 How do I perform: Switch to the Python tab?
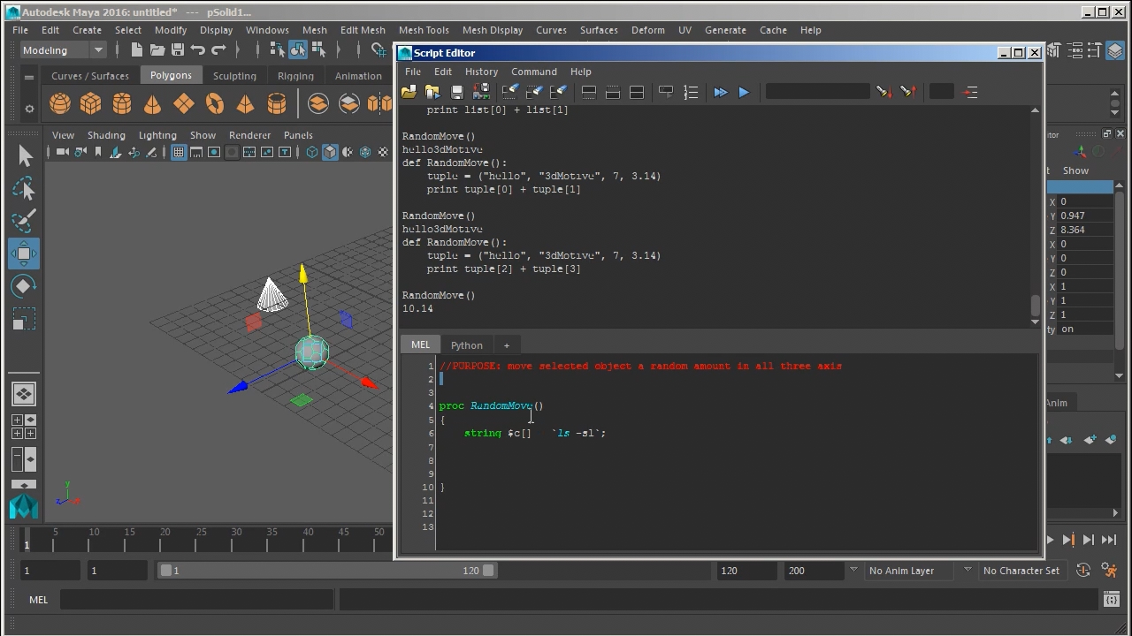click(466, 345)
